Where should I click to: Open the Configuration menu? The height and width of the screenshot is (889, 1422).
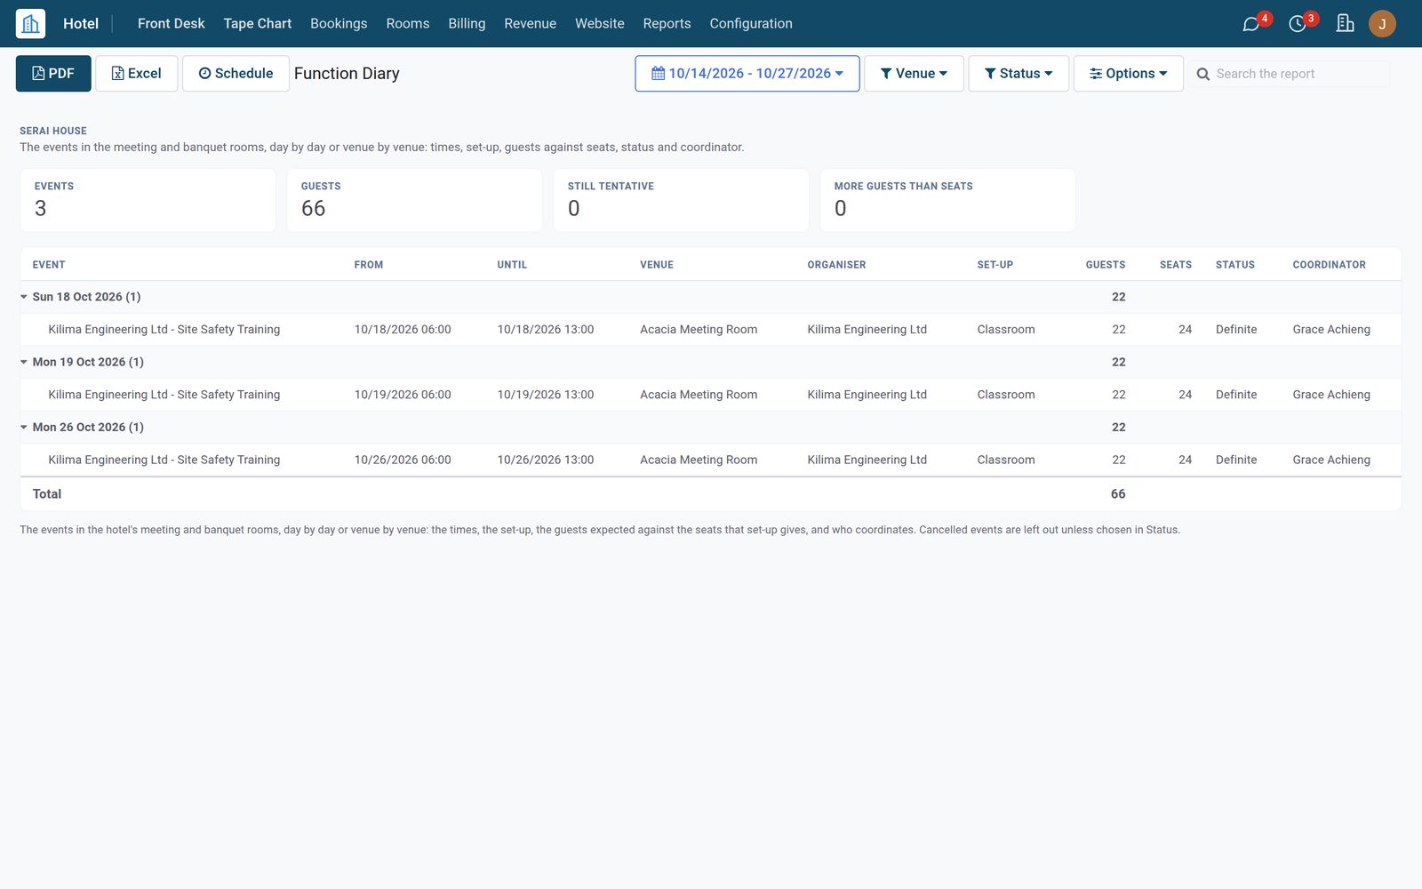click(751, 24)
